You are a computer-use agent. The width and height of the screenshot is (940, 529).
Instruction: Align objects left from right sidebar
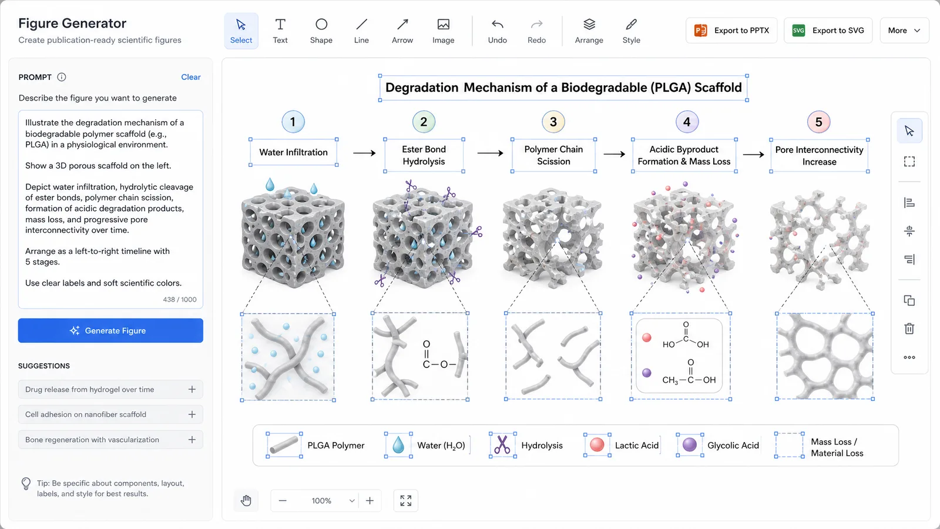click(x=909, y=203)
